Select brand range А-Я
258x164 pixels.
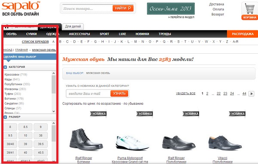[x=236, y=42]
